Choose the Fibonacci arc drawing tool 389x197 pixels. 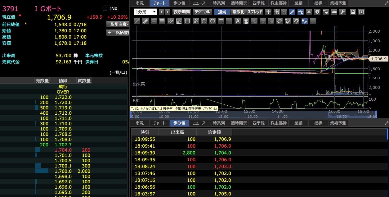(x=171, y=21)
